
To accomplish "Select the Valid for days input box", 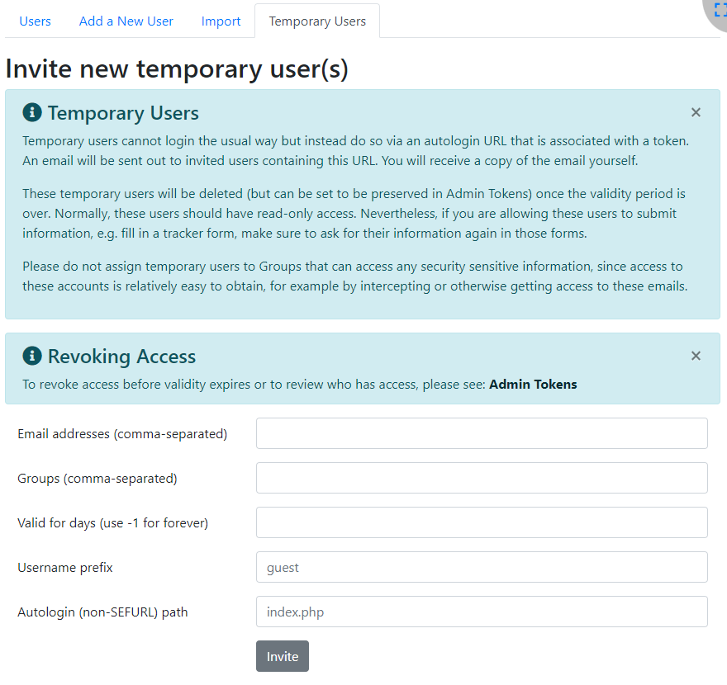I will pyautogui.click(x=482, y=522).
